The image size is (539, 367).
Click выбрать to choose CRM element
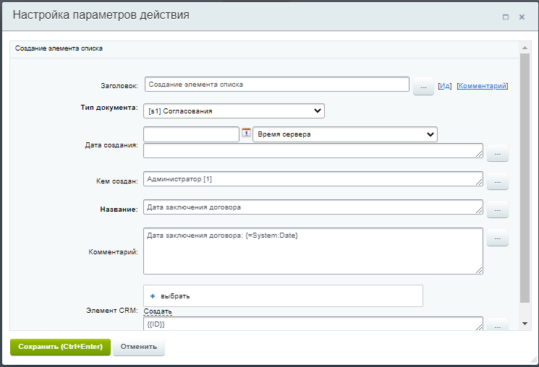[175, 296]
